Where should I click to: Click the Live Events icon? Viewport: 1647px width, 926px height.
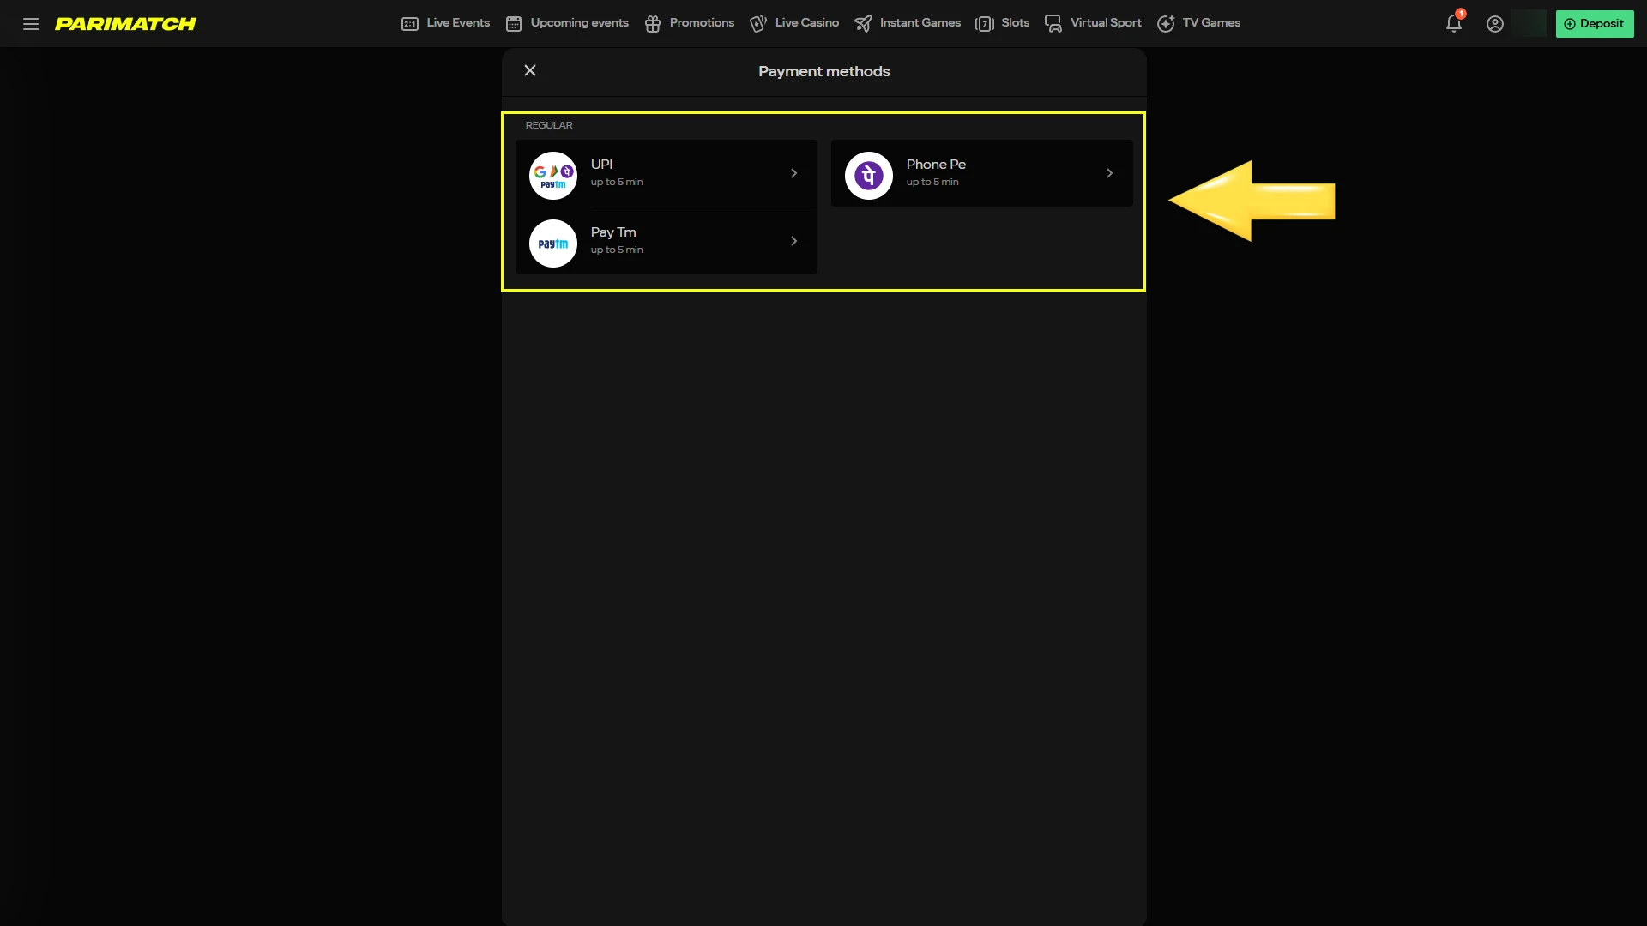(409, 23)
